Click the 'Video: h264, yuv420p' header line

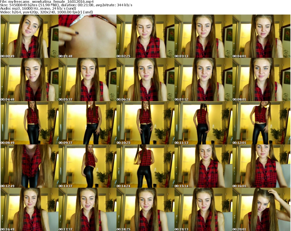coord(46,12)
